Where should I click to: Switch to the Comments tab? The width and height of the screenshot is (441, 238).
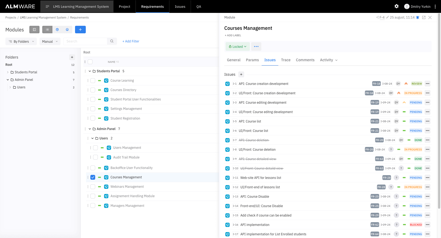coord(305,60)
